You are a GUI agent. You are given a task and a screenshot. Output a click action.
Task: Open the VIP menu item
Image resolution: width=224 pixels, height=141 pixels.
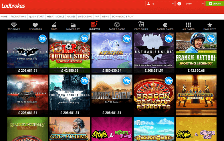coord(97,17)
